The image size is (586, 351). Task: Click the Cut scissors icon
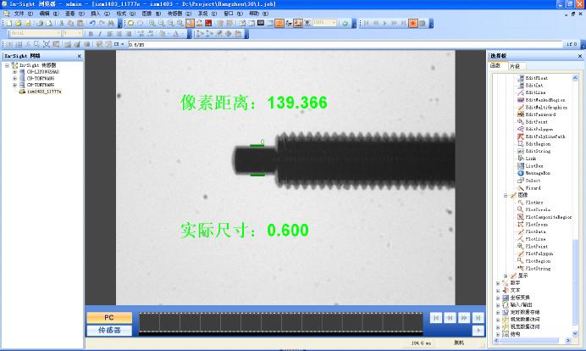pyautogui.click(x=61, y=23)
